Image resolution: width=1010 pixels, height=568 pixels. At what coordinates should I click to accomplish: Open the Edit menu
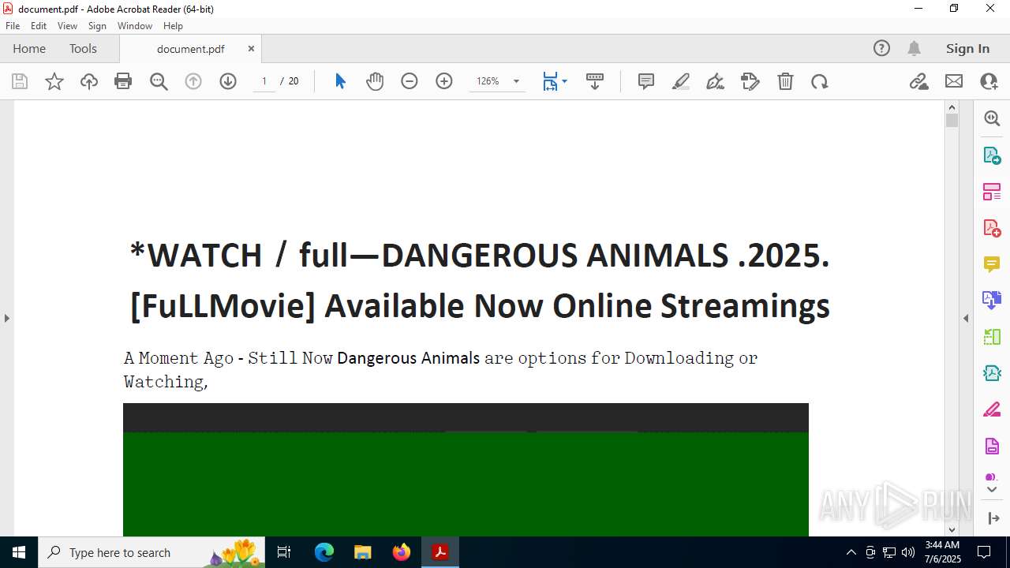[39, 26]
